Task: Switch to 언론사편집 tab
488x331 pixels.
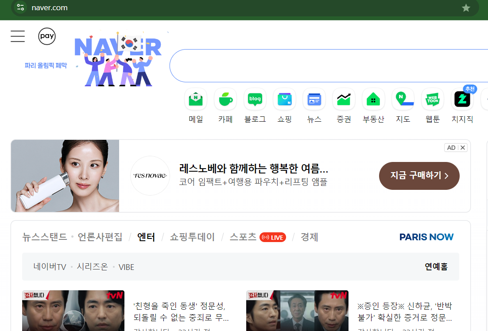Action: pos(100,237)
